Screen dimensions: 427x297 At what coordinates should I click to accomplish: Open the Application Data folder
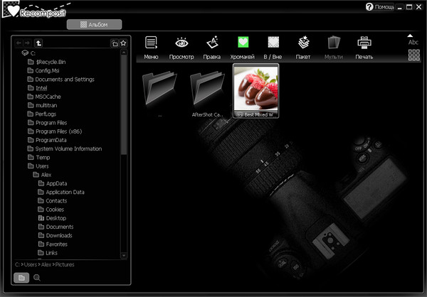pyautogui.click(x=61, y=193)
